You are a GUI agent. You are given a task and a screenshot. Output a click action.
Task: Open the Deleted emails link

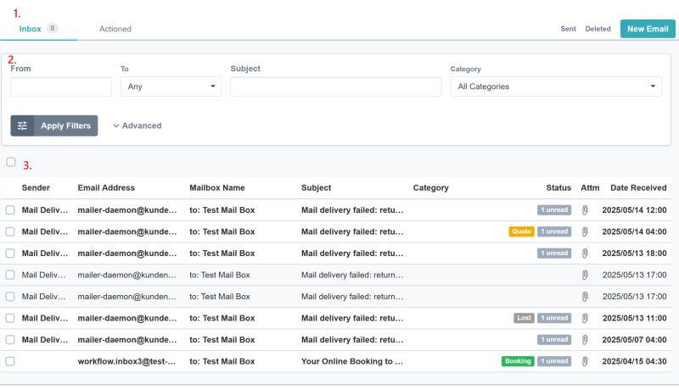(598, 29)
